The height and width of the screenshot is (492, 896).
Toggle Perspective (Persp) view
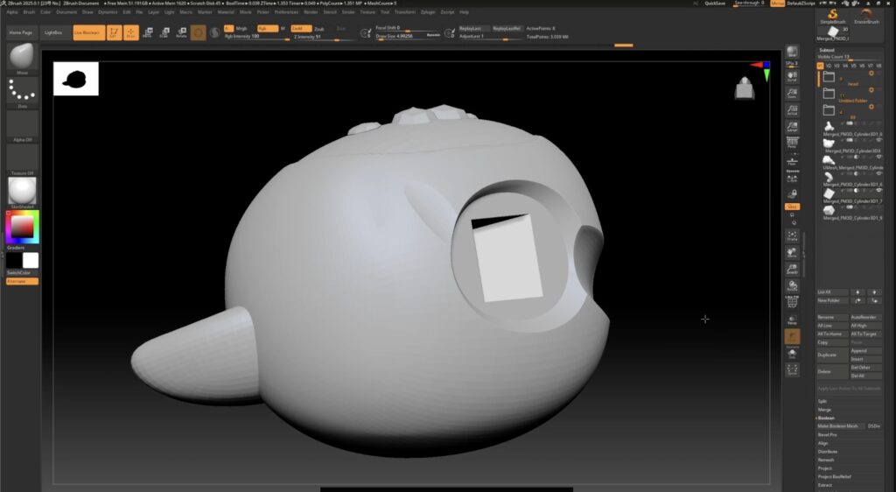point(791,144)
